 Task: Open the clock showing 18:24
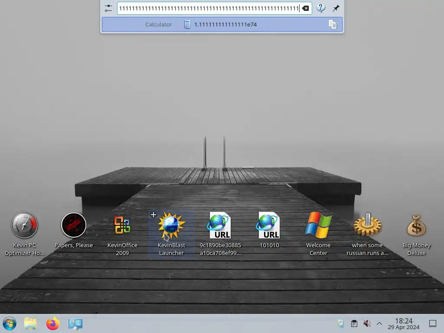click(404, 323)
